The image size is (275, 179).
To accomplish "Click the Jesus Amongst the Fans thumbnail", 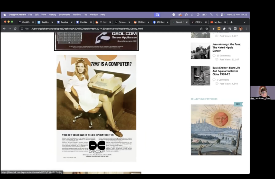I will (200, 51).
